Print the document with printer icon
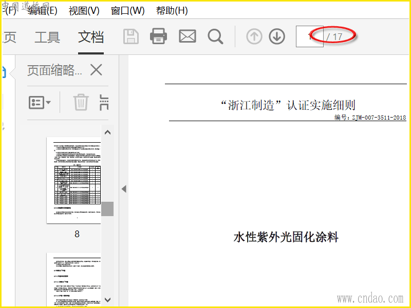Screen dimensions: 411x308 pos(158,36)
